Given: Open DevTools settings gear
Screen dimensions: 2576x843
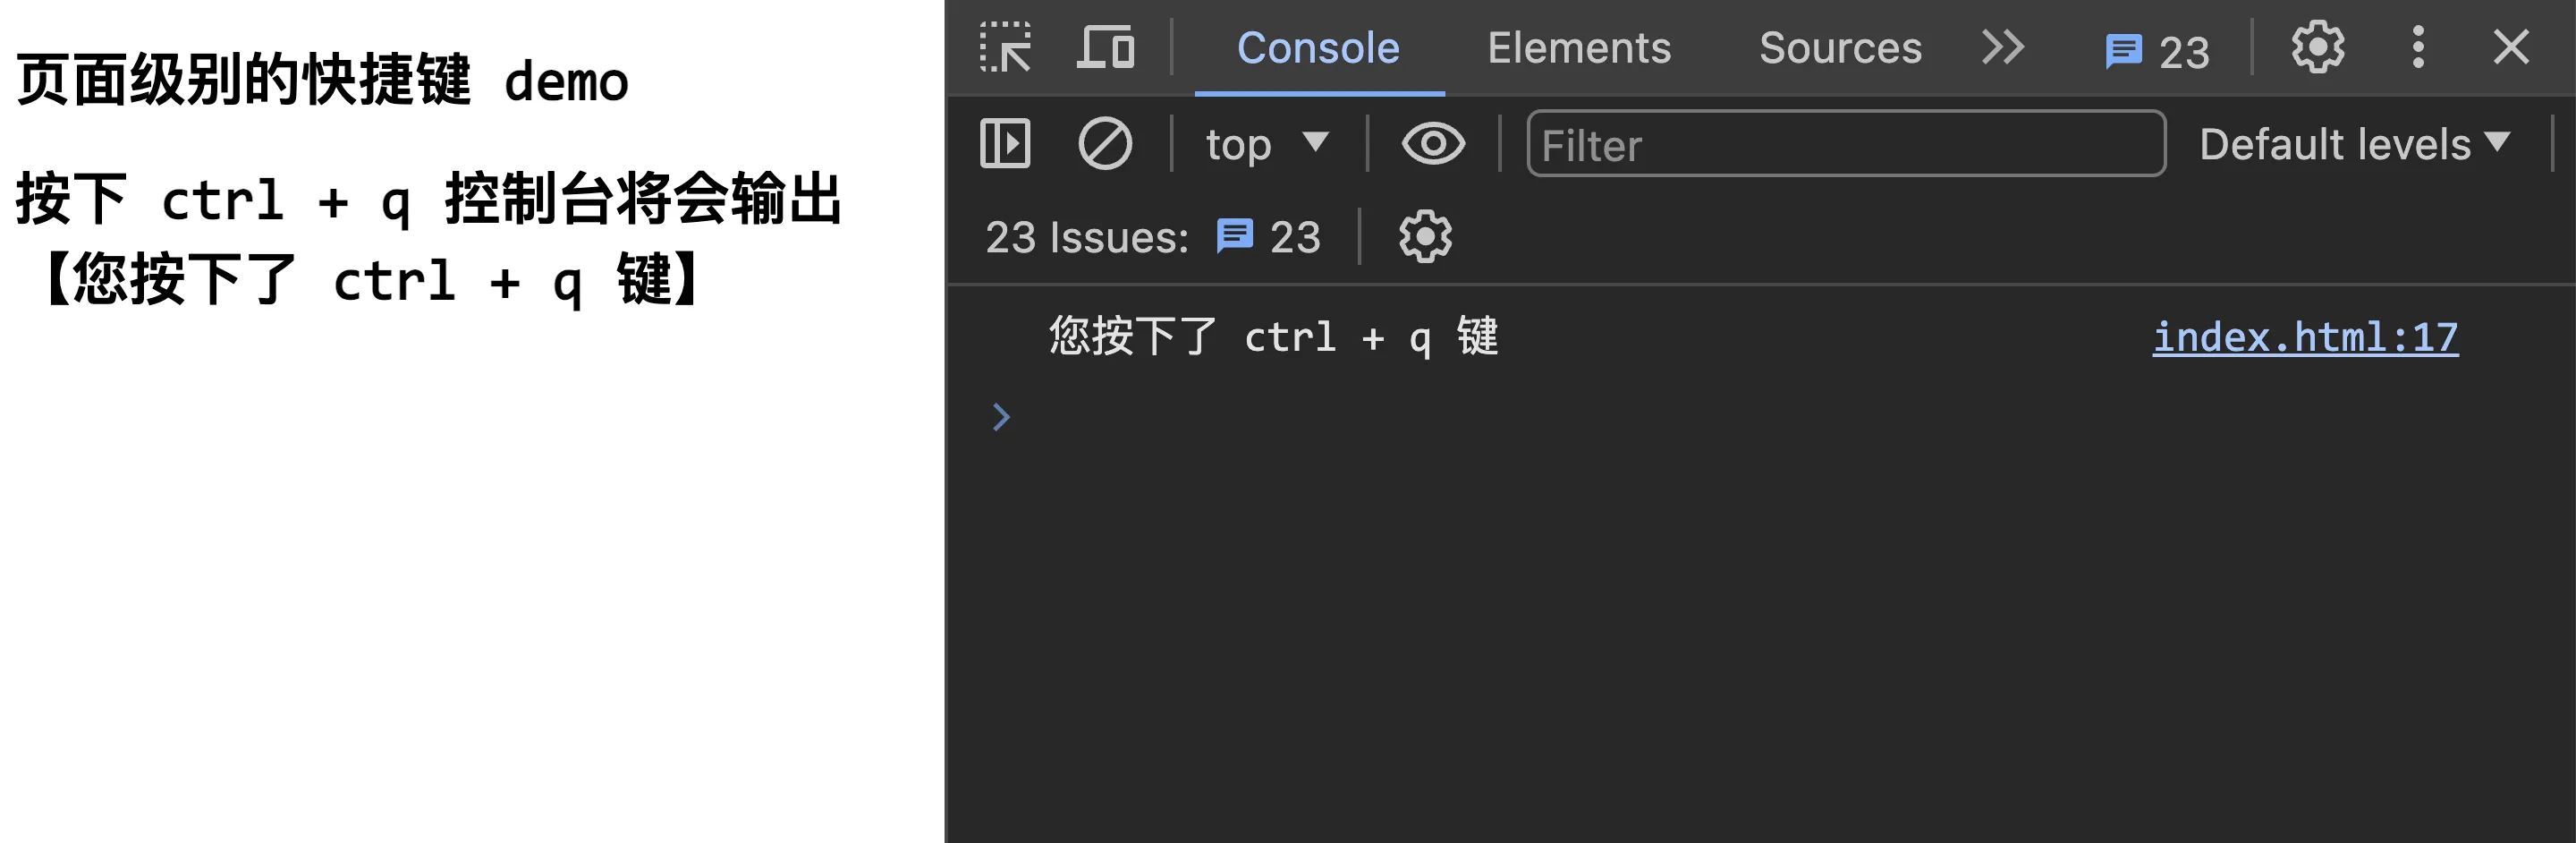Looking at the screenshot, I should click(x=2317, y=47).
